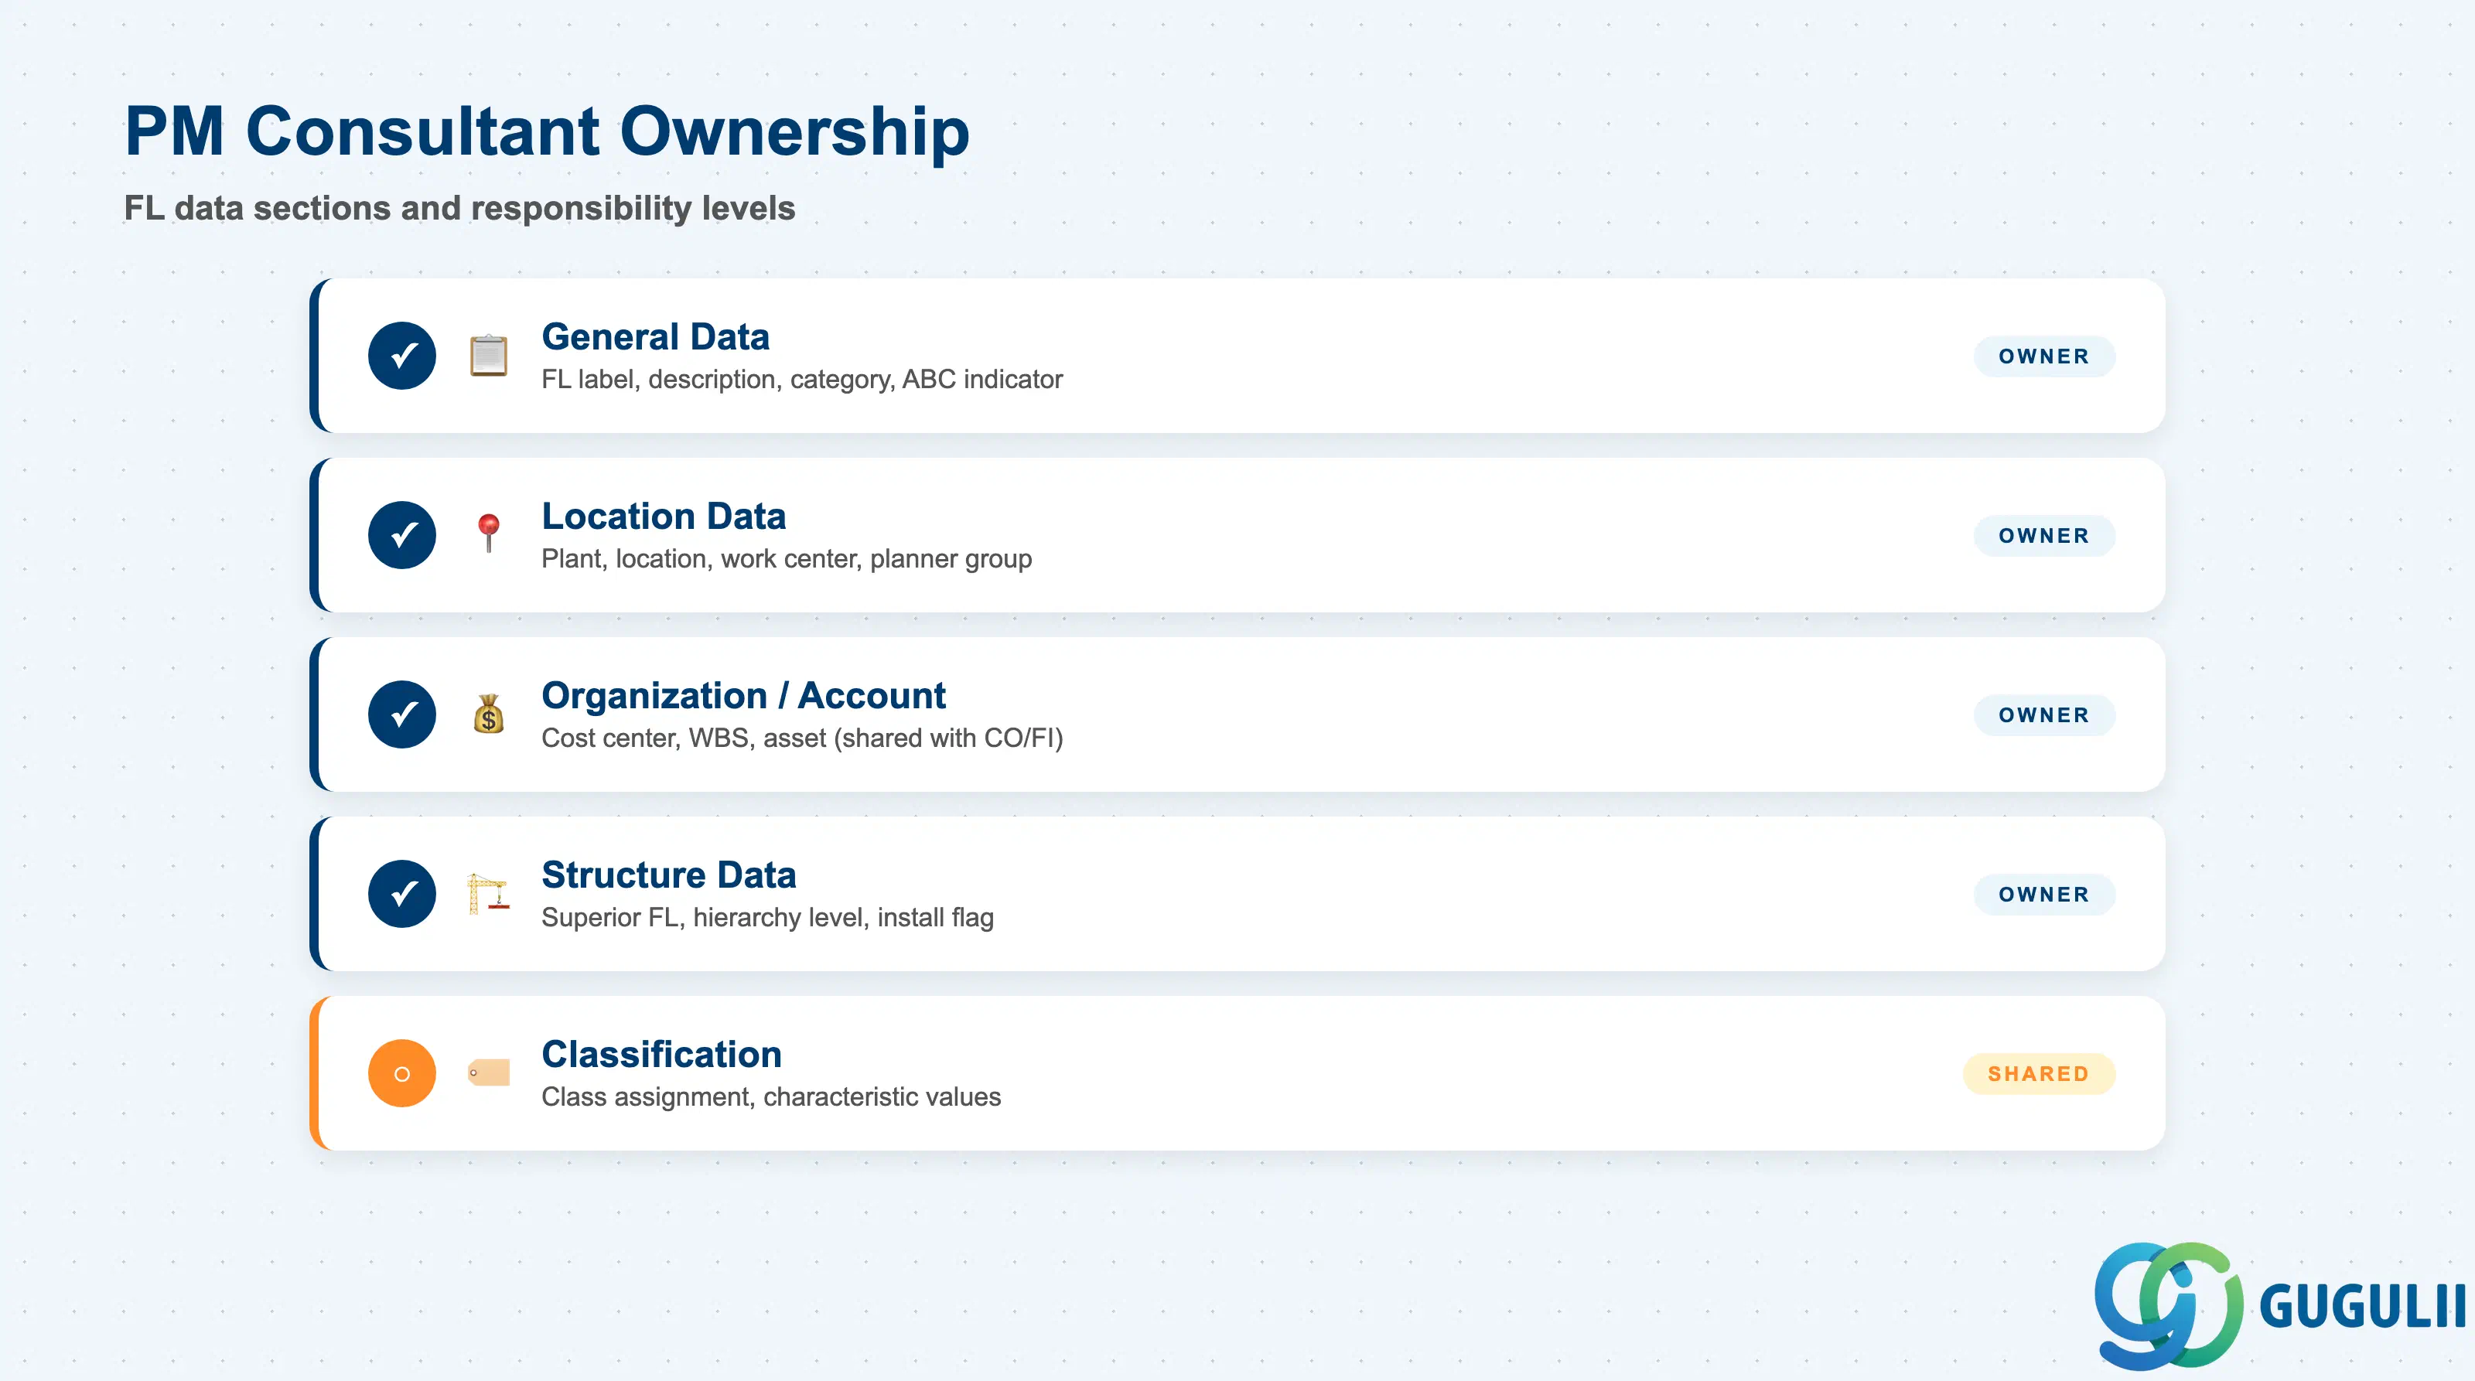Viewport: 2475px width, 1381px height.
Task: Click the OWNER badge on General Data
Action: [x=2043, y=356]
